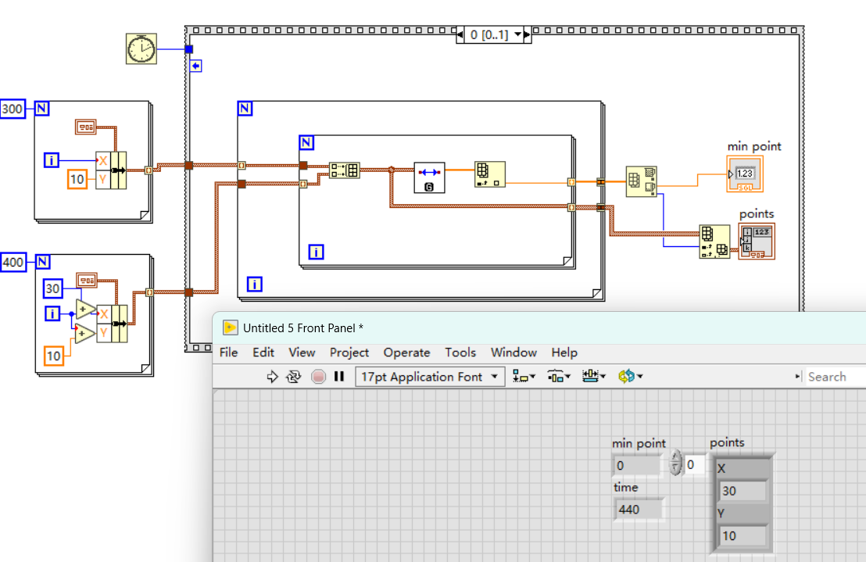
Task: Open the File menu
Action: (229, 353)
